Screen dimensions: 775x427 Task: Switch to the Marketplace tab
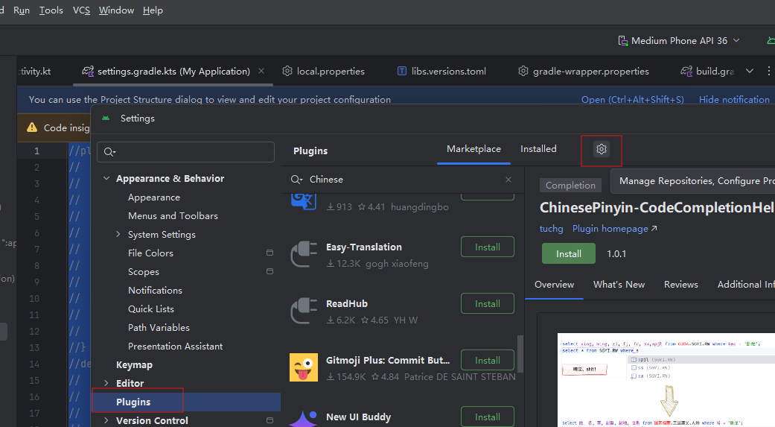tap(473, 149)
